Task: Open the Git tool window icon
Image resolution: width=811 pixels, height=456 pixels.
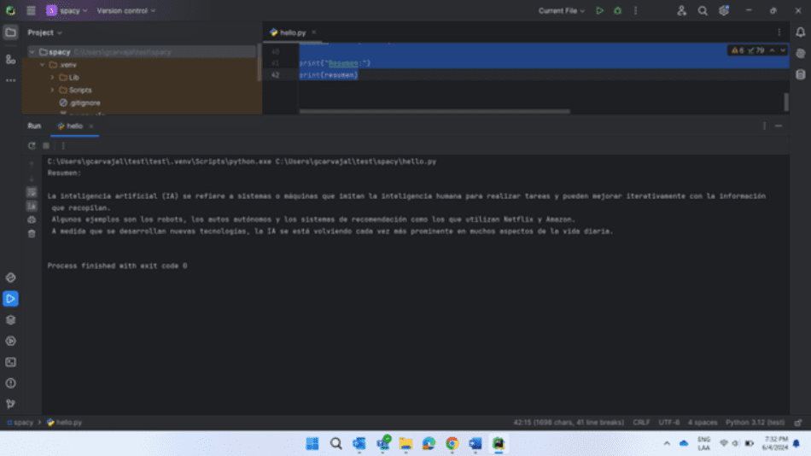Action: (10, 404)
